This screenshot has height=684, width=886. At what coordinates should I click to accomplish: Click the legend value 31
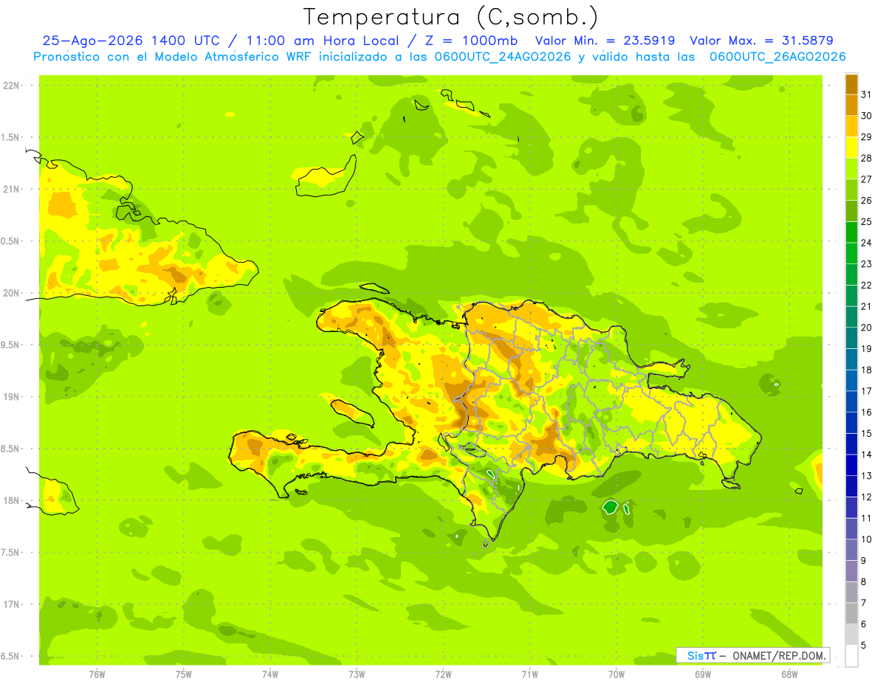click(x=867, y=94)
